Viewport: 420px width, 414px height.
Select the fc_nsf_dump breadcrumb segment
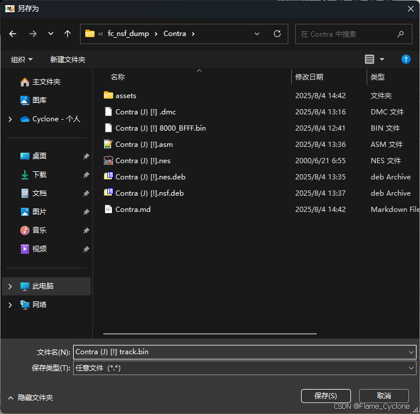point(128,34)
